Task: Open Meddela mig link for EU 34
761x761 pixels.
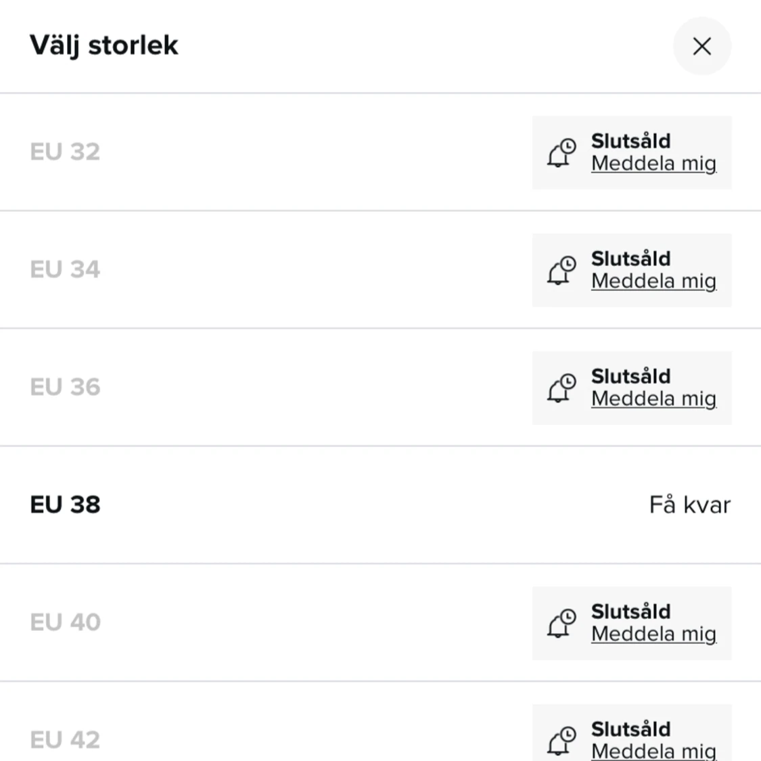Action: 653,281
